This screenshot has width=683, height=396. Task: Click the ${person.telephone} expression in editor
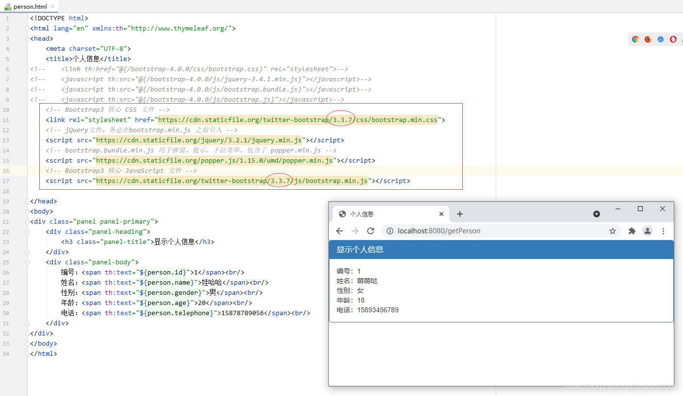(x=176, y=313)
